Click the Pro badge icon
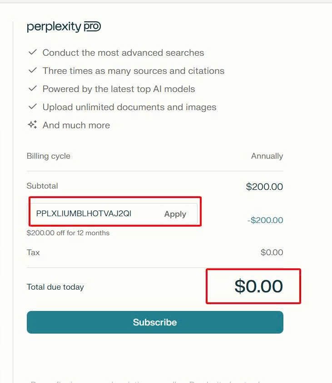 [x=92, y=27]
